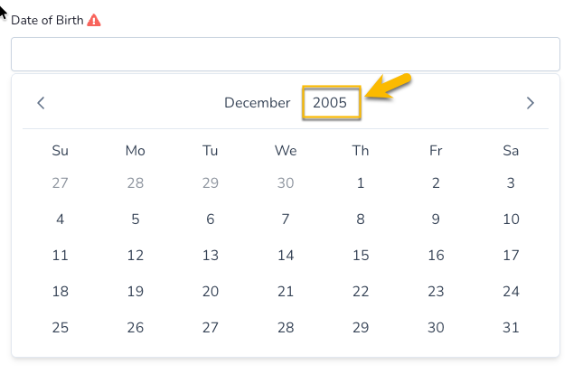This screenshot has width=573, height=383.
Task: Pick December 28 in the calendar
Action: point(286,328)
